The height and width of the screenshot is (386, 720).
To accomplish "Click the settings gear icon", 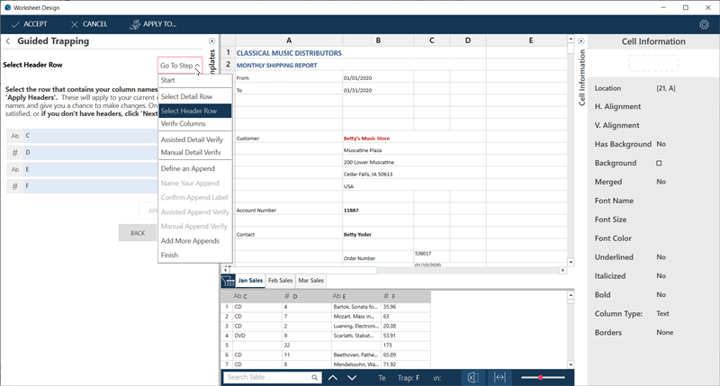I will click(704, 24).
